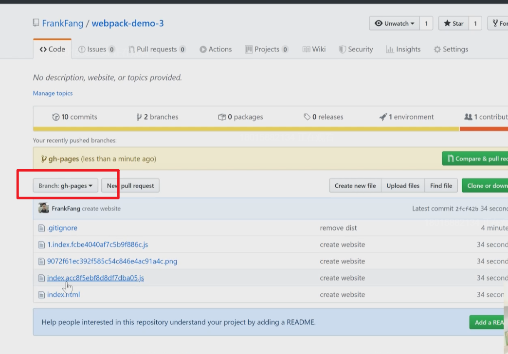The width and height of the screenshot is (508, 354).
Task: Click Create new file button
Action: click(355, 186)
